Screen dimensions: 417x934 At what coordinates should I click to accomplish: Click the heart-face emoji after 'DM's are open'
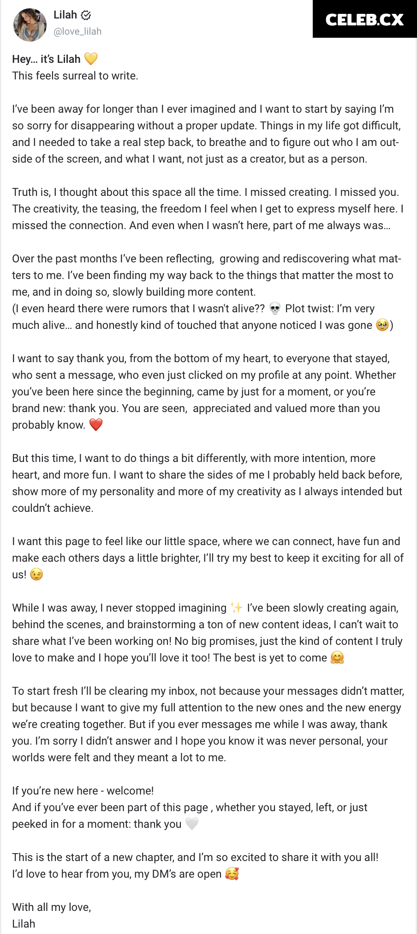coord(232,873)
